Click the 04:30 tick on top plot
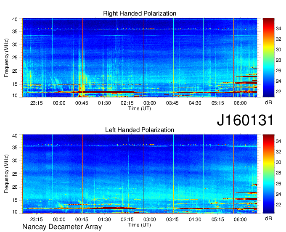Viewport: 286px width, 232px height. (195, 103)
